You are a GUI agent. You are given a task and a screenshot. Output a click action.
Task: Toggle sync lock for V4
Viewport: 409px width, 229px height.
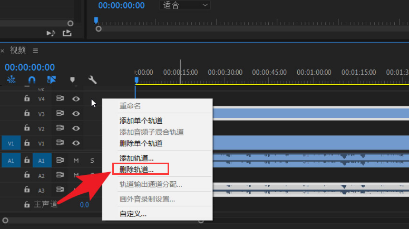[x=60, y=98]
